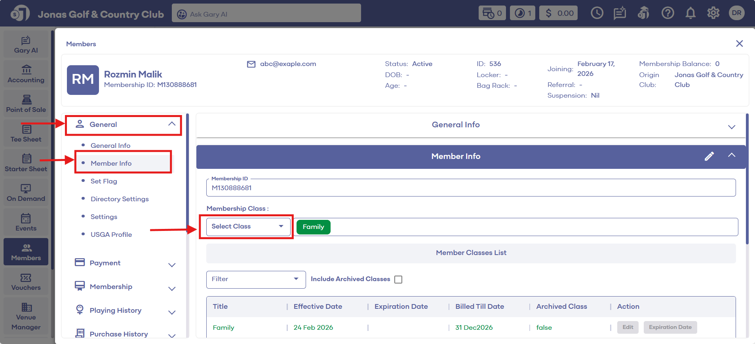Go to Point of Sale module
This screenshot has width=755, height=344.
(26, 104)
